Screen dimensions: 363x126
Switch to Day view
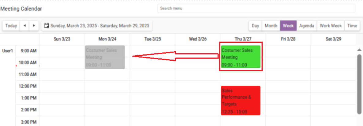click(x=255, y=26)
